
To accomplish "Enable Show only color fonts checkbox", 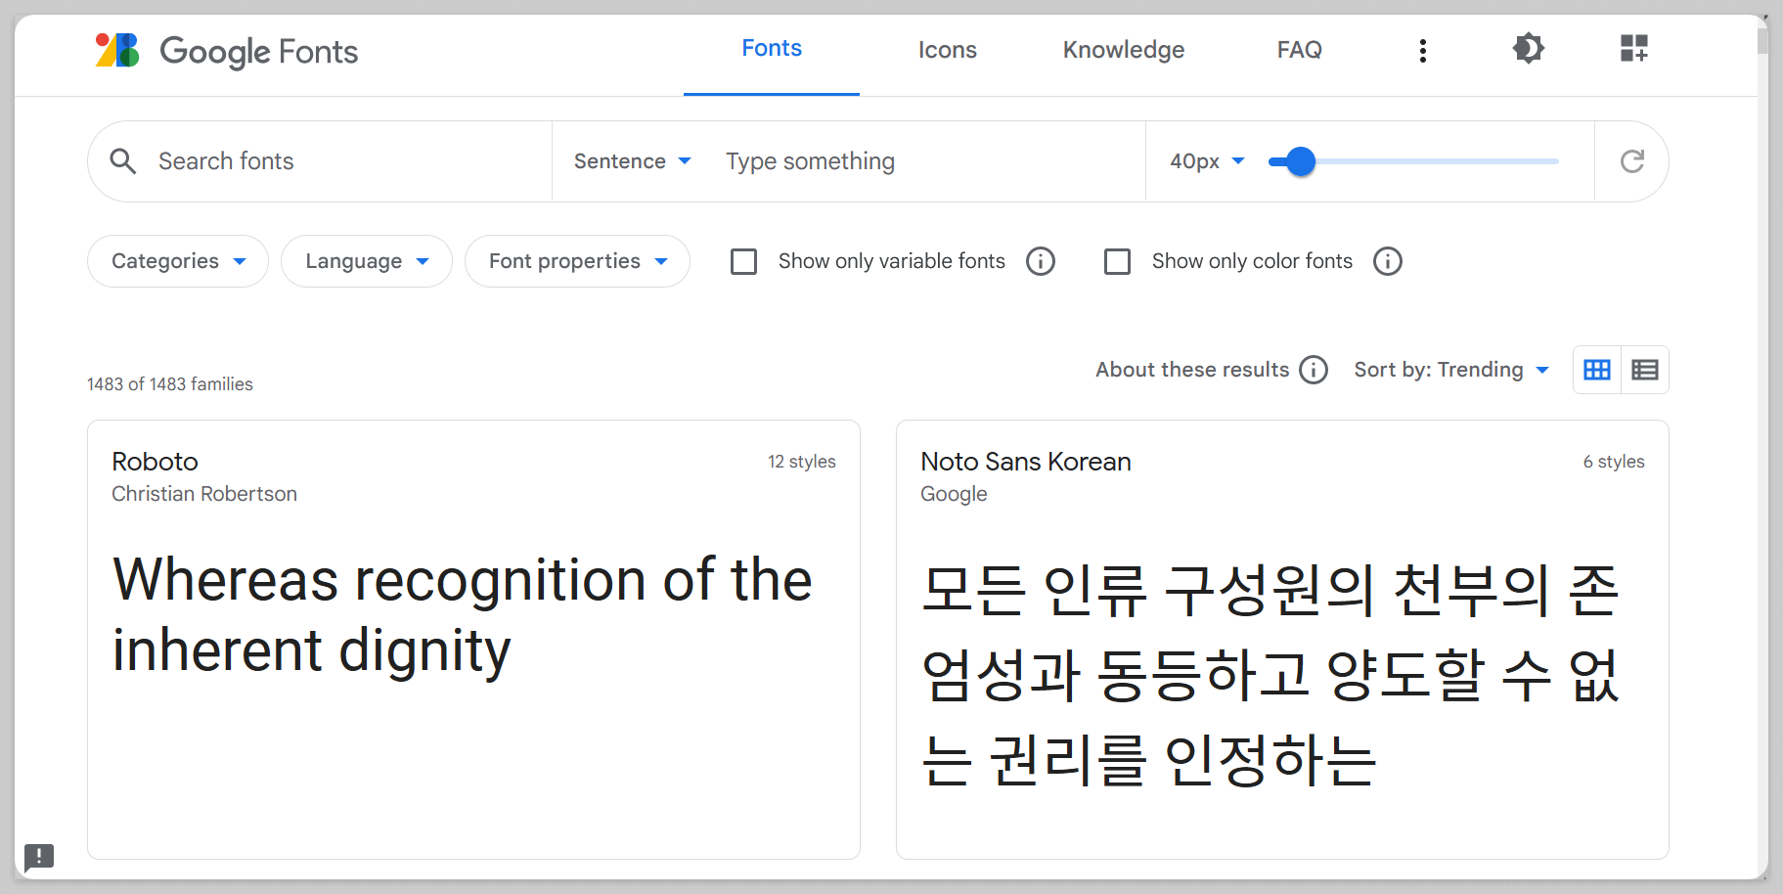I will (x=1117, y=261).
